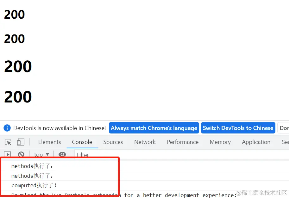Open the Application tab

(x=256, y=142)
